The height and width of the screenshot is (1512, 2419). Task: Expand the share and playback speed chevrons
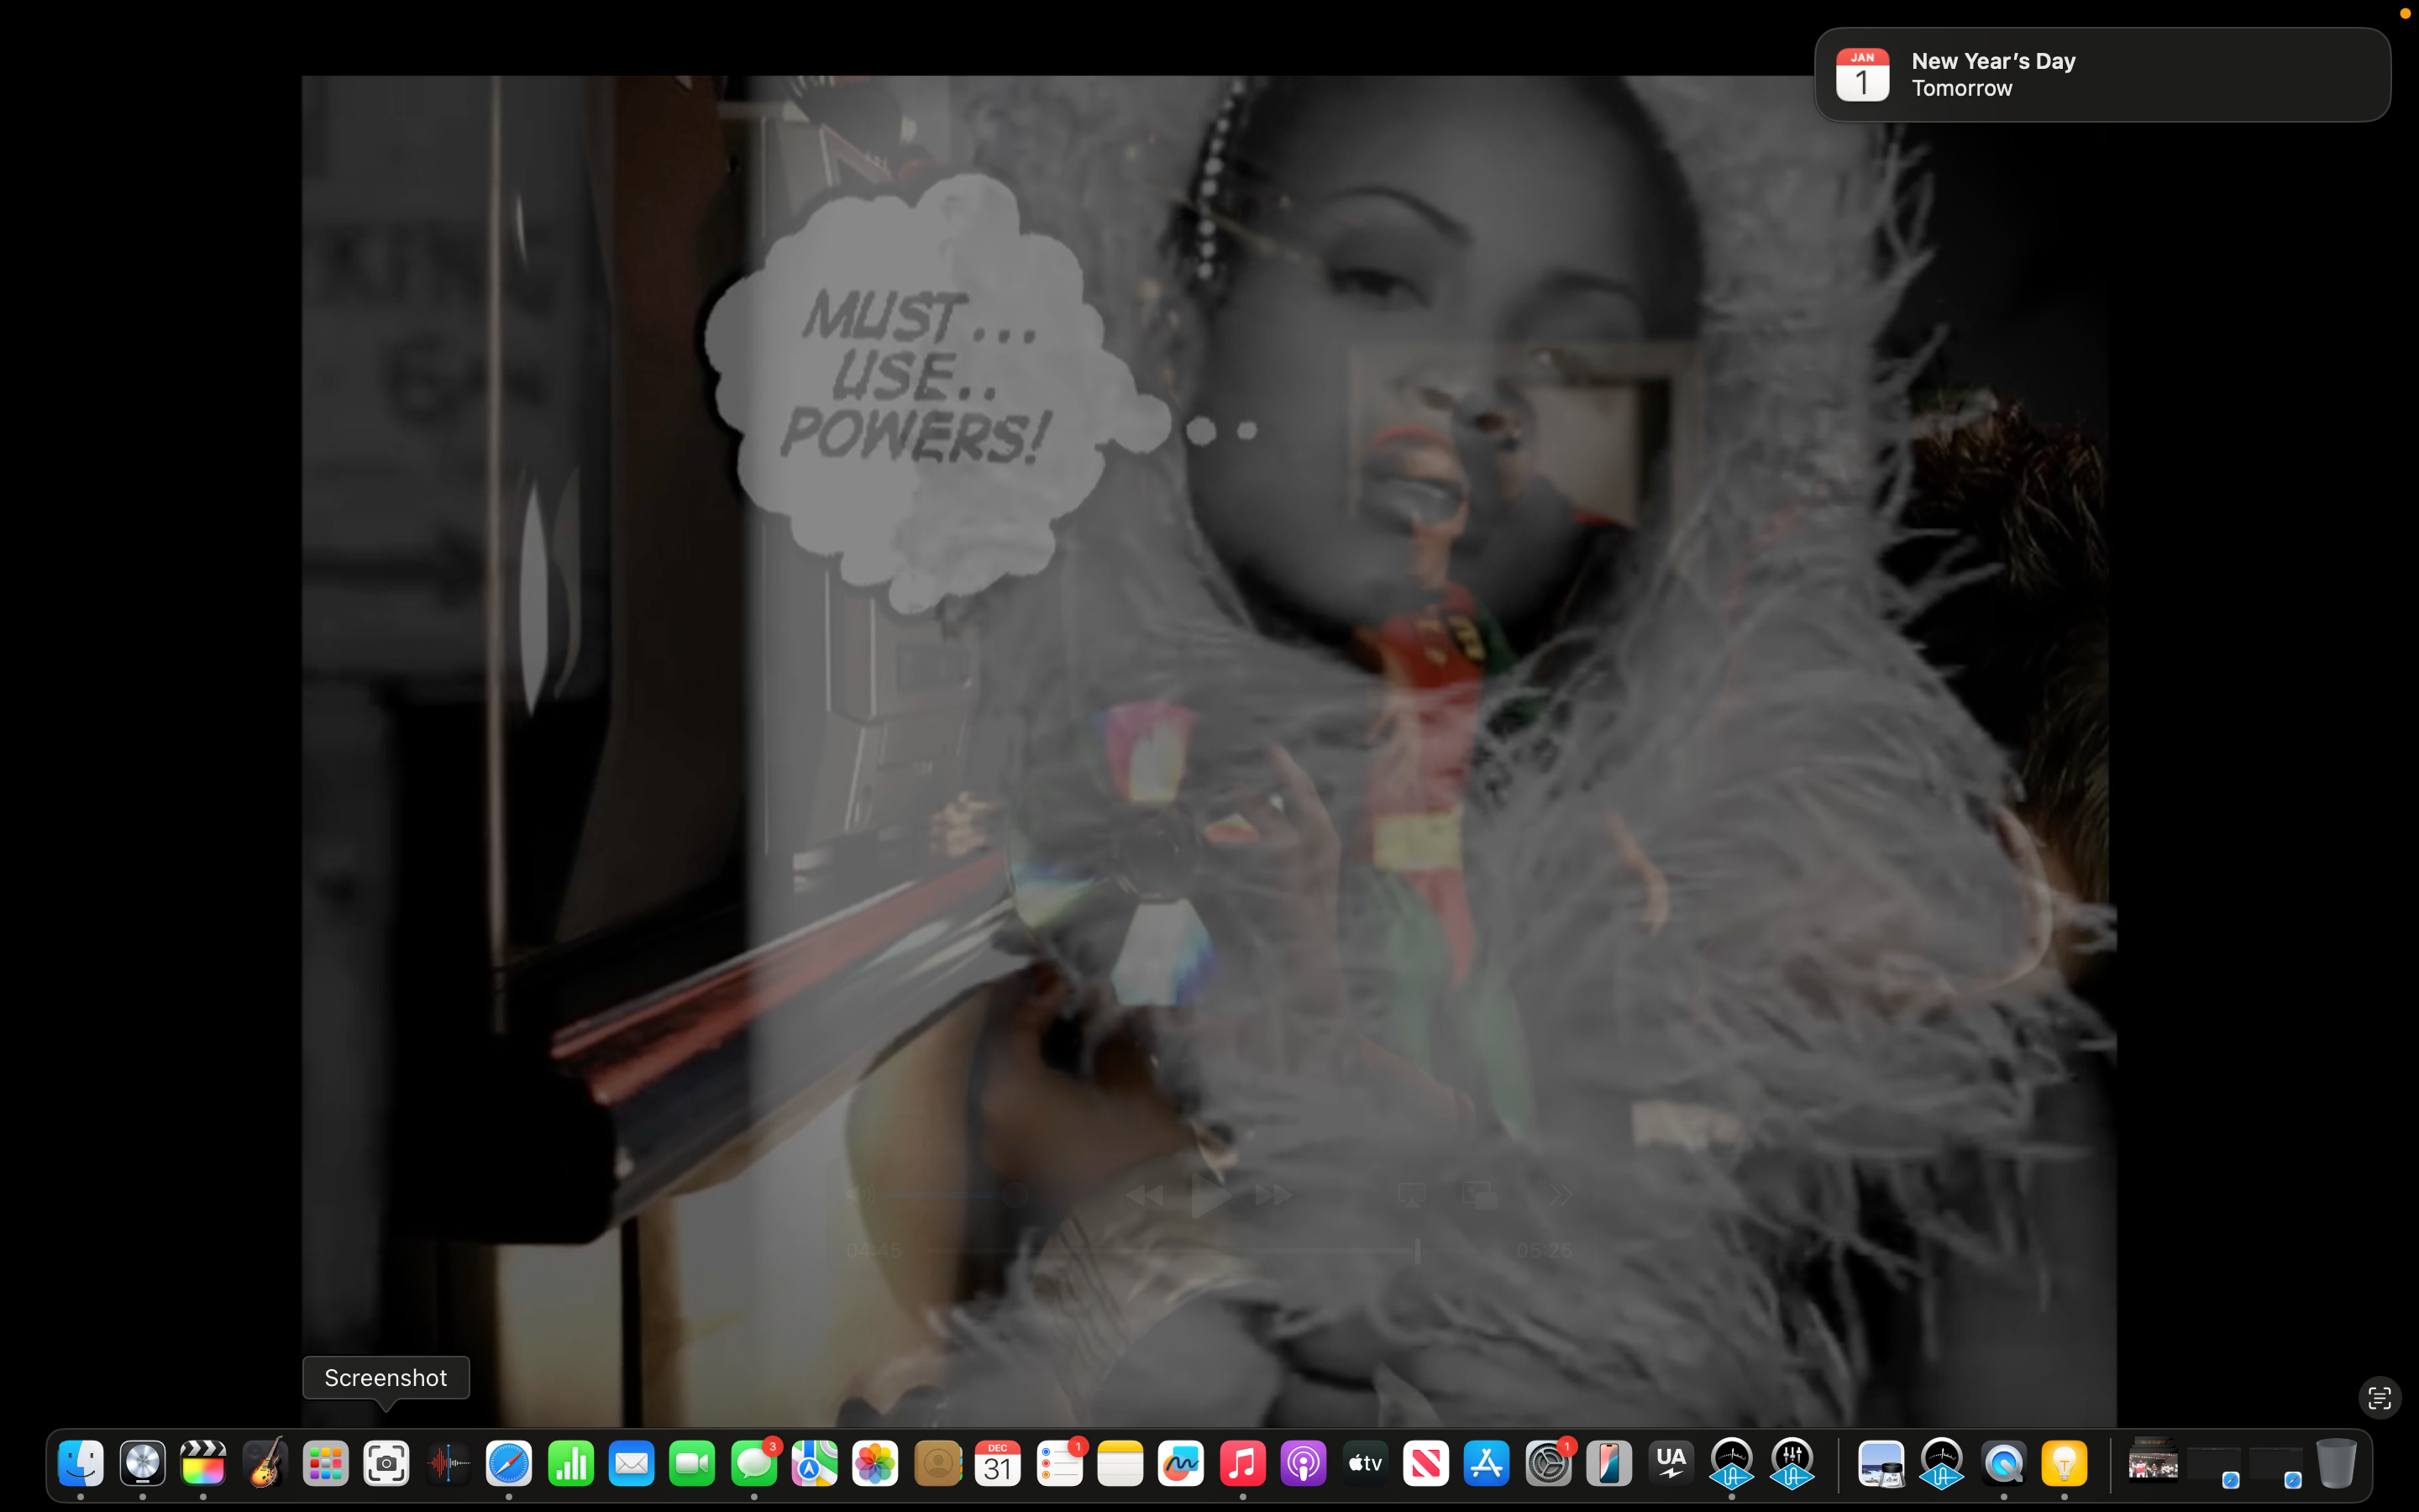pos(1560,1194)
